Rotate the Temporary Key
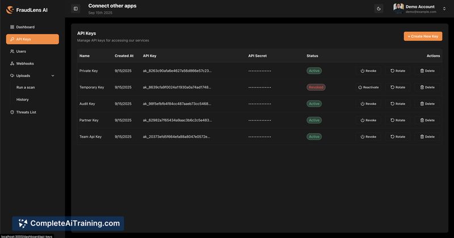Viewport: 454px width, 238px height. tap(398, 87)
